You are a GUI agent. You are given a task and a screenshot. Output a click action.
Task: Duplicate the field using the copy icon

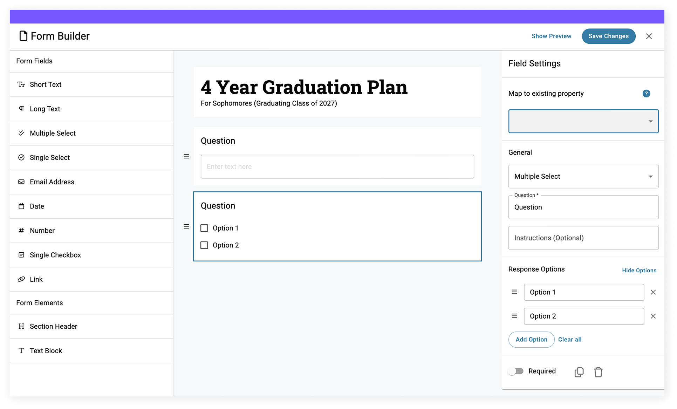579,372
